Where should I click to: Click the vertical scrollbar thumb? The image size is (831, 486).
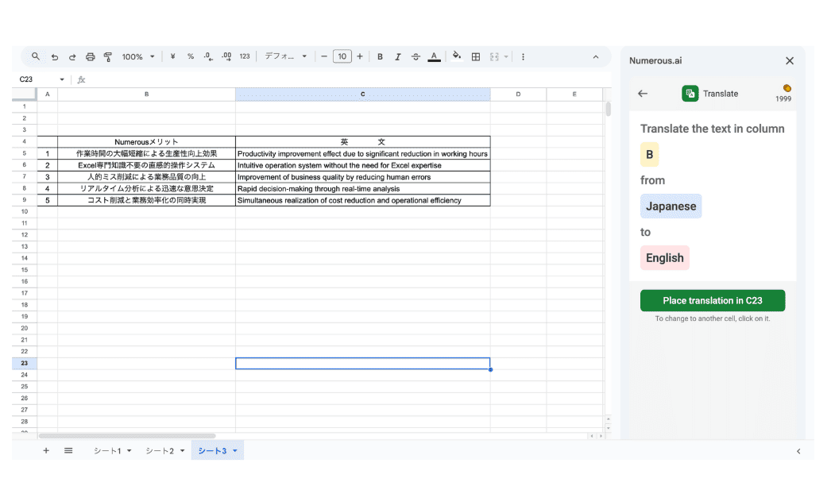coord(608,109)
